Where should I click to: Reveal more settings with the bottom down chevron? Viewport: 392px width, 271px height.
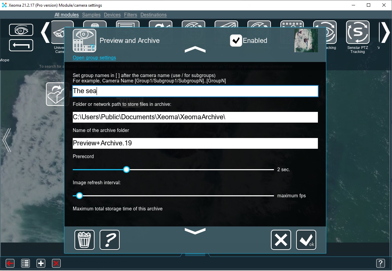[x=195, y=231]
